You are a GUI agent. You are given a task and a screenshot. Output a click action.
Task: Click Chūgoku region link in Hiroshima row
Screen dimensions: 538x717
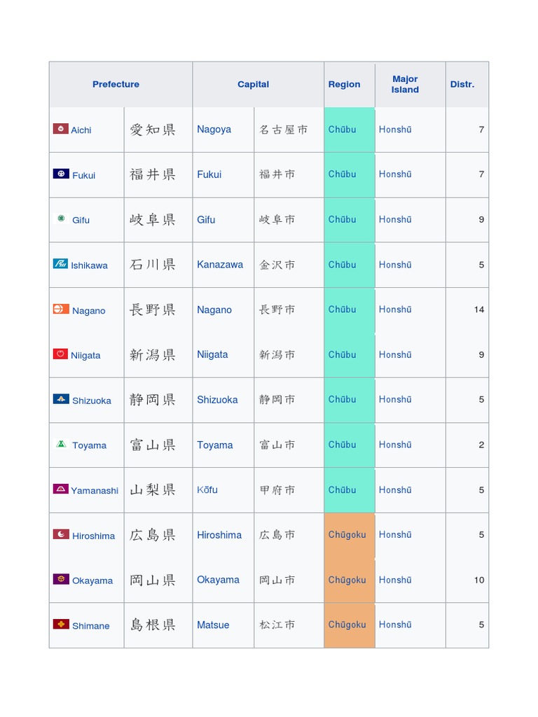tap(347, 534)
